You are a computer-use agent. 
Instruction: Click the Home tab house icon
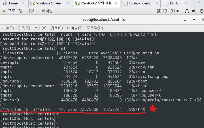pos(5,3)
